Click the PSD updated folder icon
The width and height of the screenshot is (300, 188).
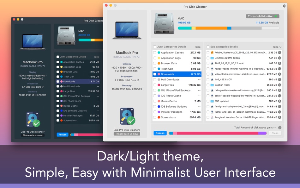tap(212, 101)
